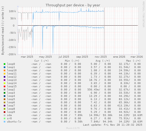146x131 pixels.
Task: Select the loop10 legend label
Action: (x=12, y=70)
